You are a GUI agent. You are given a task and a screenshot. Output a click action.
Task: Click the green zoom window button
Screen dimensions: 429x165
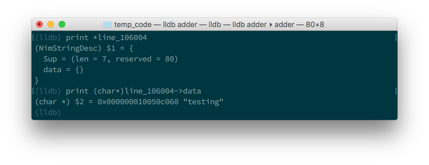pos(62,24)
